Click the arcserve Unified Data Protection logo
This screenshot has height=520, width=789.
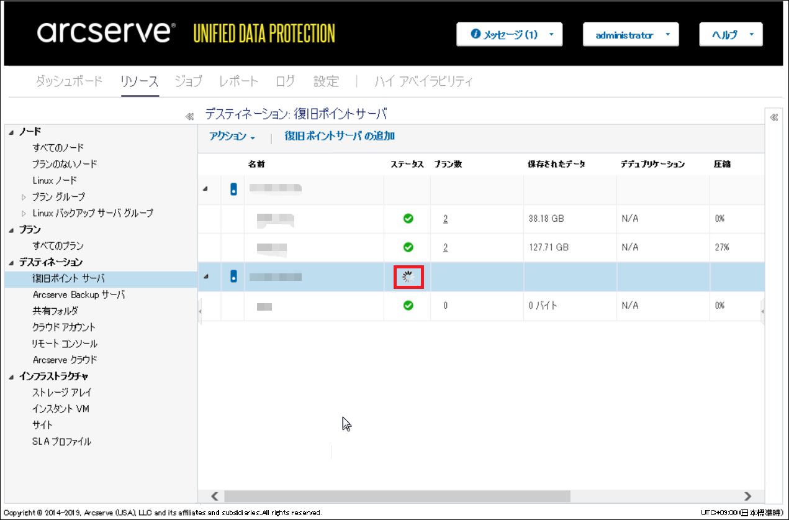click(186, 33)
